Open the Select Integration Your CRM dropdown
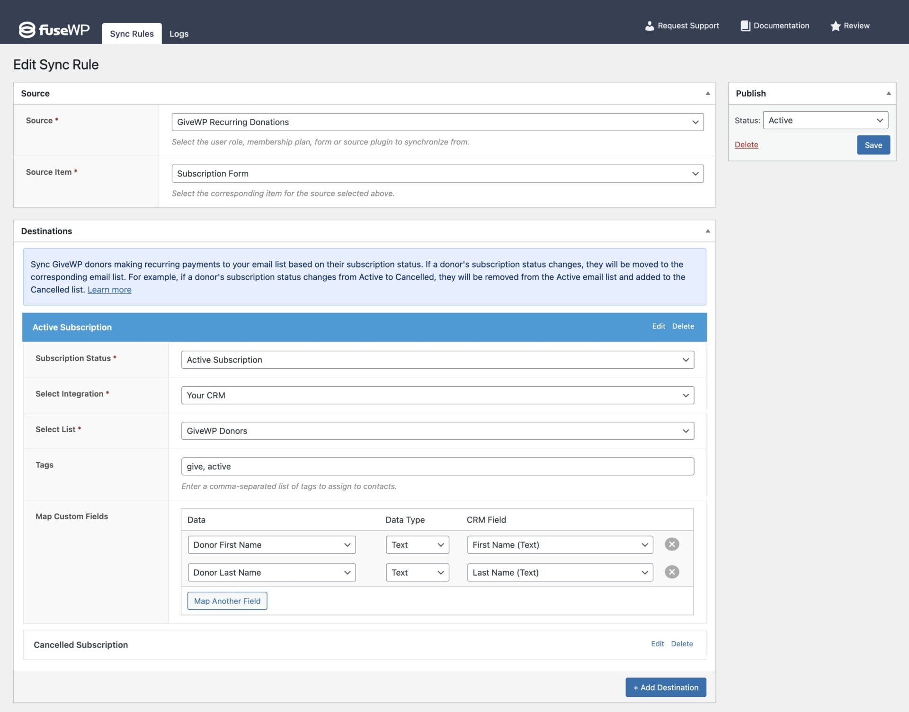The width and height of the screenshot is (909, 712). pyautogui.click(x=437, y=395)
